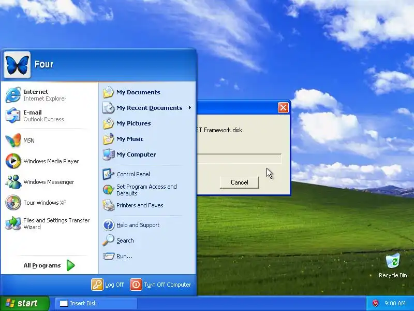Click the Log Off text label

coord(114,285)
